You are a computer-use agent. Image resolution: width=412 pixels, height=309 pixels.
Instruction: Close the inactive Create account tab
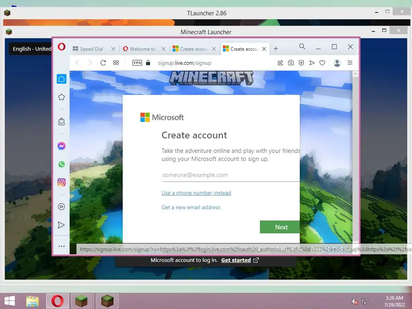click(214, 49)
